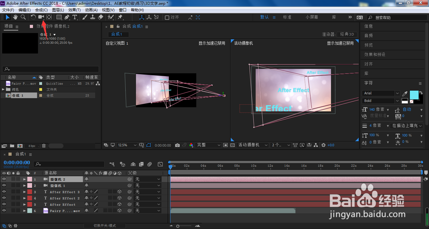The height and width of the screenshot is (229, 429).
Task: Create new folder in Project panel
Action: (x=12, y=146)
